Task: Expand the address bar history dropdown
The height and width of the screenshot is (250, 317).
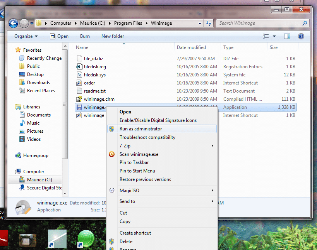Action: tap(200, 24)
